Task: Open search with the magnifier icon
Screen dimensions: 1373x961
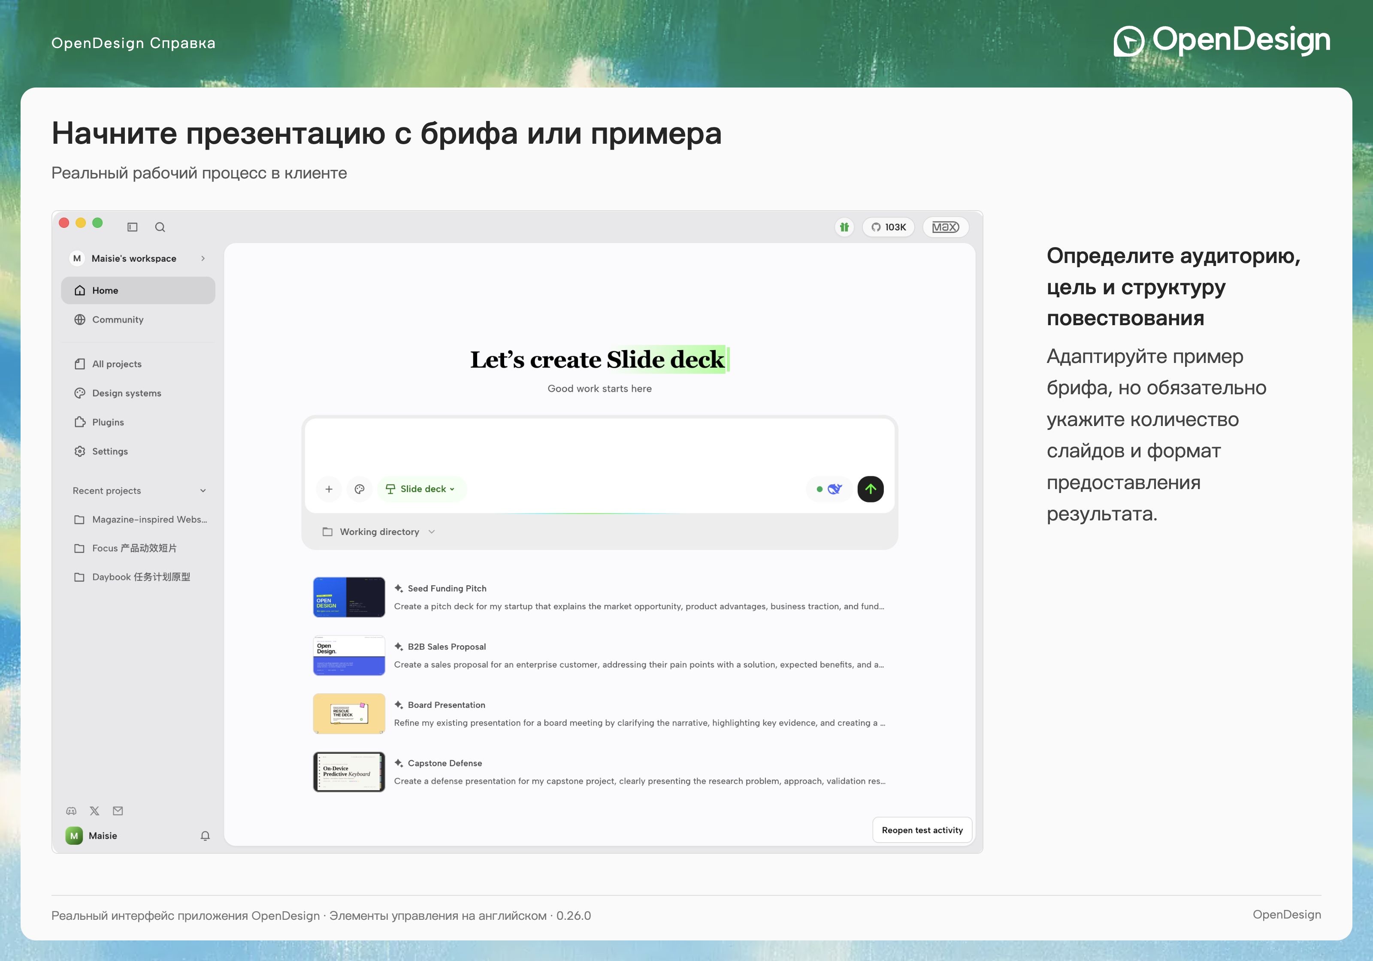Action: point(160,227)
